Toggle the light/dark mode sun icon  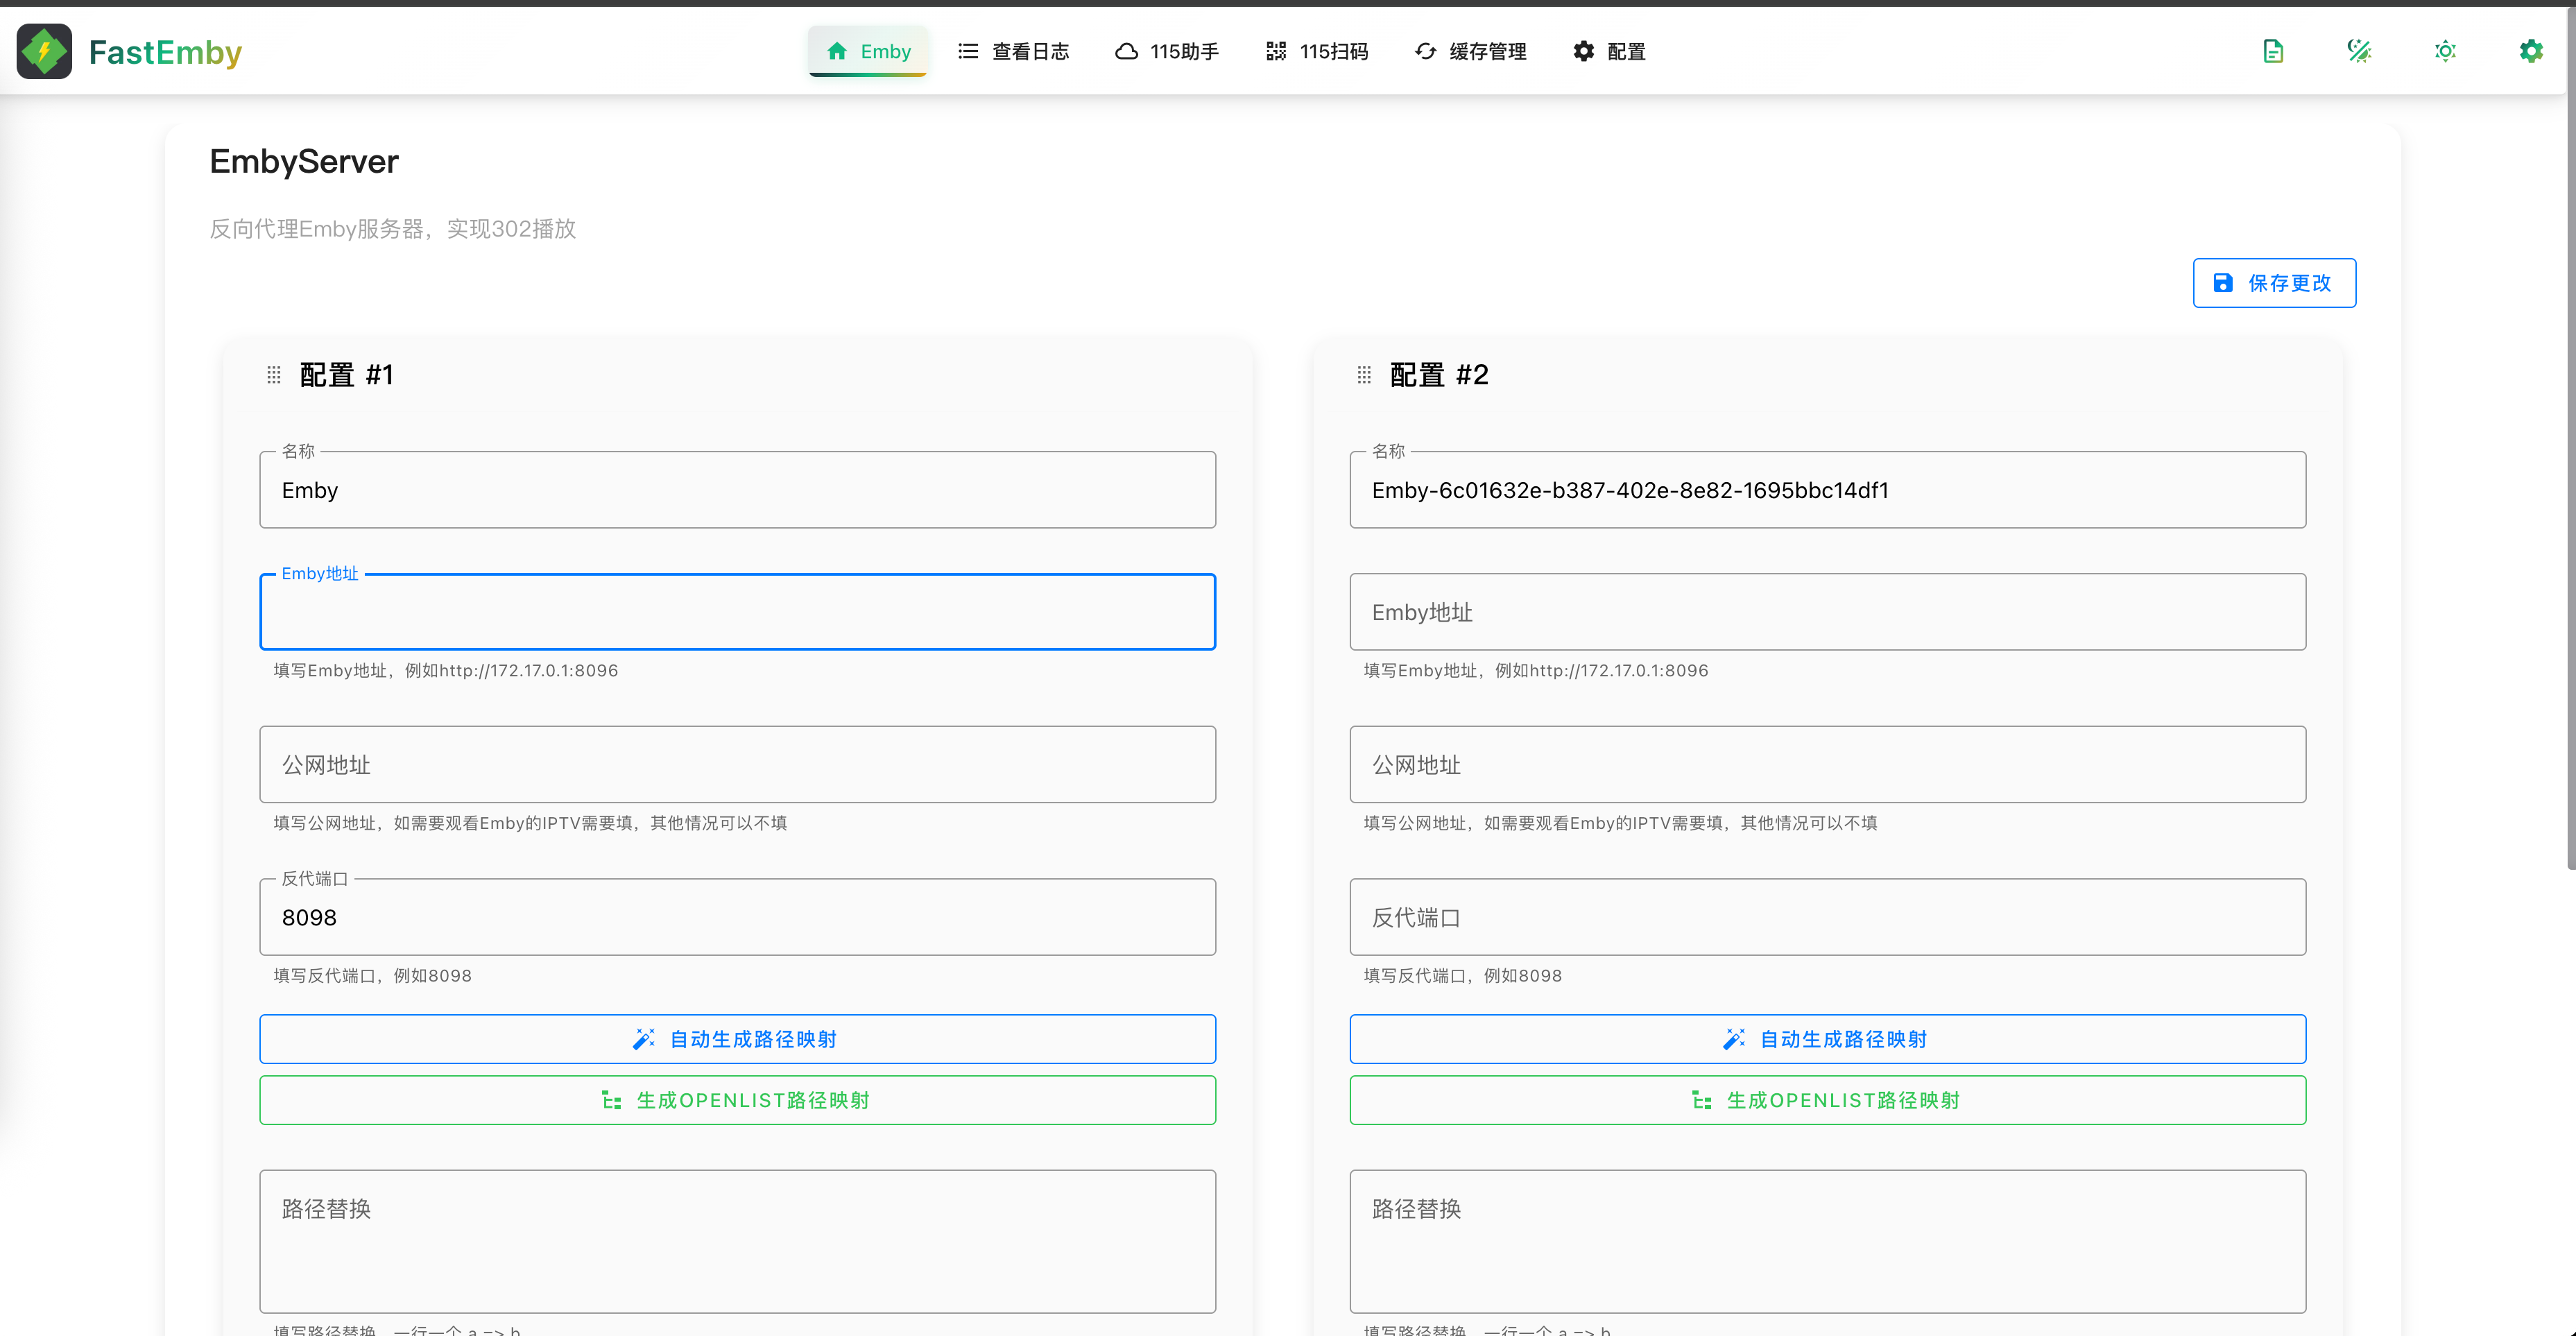tap(2445, 51)
